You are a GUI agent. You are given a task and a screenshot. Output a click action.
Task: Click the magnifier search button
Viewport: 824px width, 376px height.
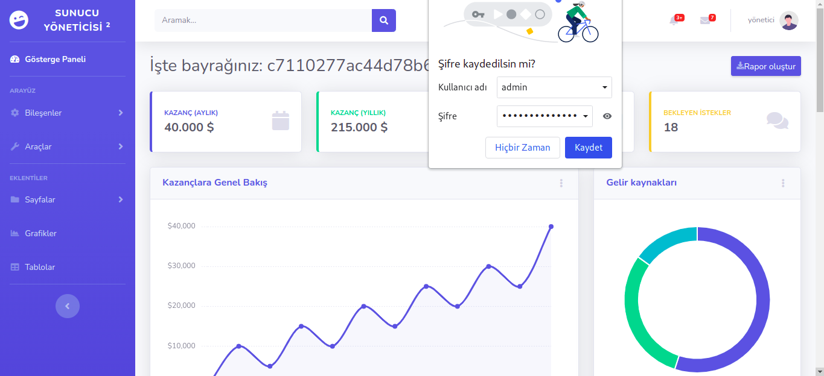(x=384, y=20)
